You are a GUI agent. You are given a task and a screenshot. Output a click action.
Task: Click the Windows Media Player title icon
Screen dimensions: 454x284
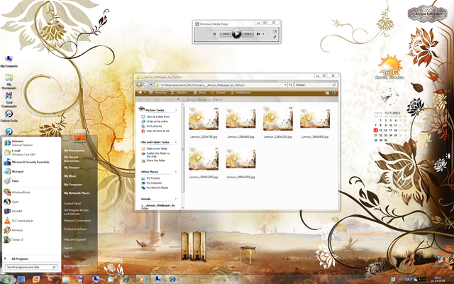[x=197, y=24]
